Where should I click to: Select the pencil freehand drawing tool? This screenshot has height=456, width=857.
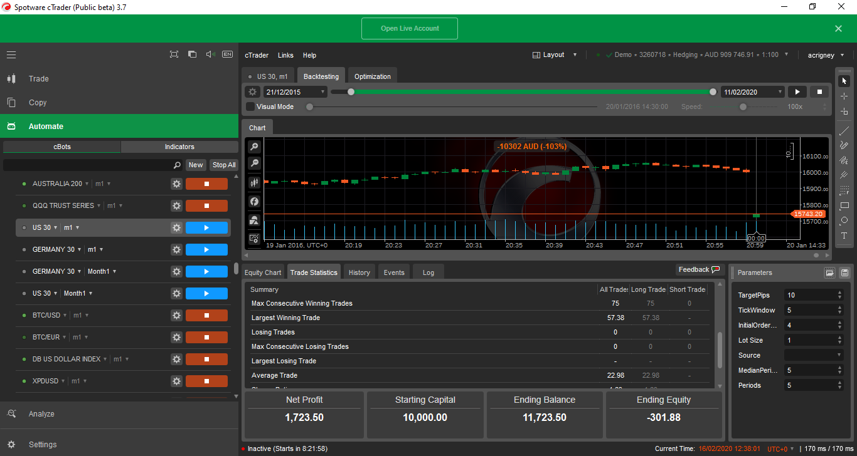pyautogui.click(x=844, y=145)
